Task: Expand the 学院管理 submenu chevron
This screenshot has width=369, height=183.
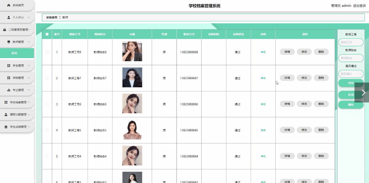Action: point(29,78)
